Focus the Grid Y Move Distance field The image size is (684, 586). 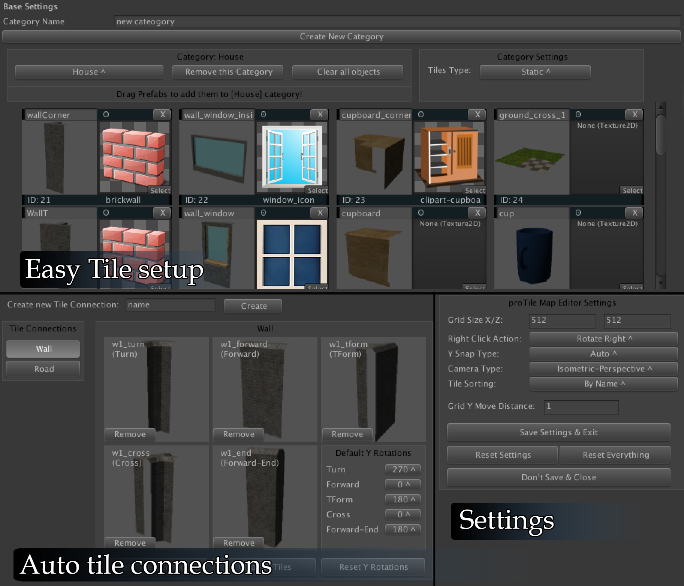pos(581,407)
